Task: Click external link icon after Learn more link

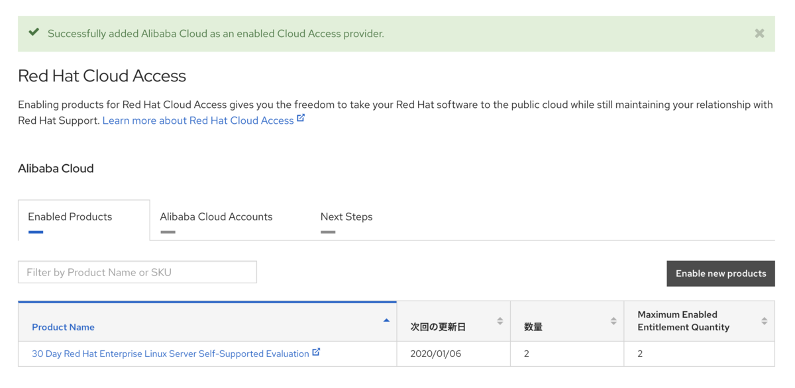Action: 301,119
